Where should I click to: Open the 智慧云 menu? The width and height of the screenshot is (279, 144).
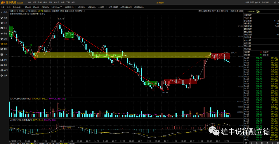point(57,3)
